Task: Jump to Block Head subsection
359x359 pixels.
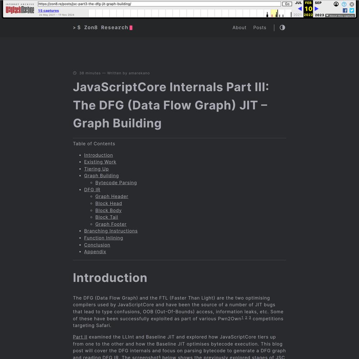Action: (x=109, y=204)
